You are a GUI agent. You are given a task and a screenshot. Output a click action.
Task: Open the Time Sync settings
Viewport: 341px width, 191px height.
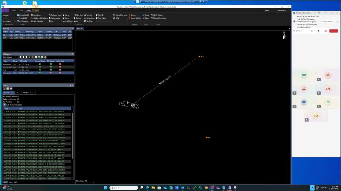[x=80, y=15]
